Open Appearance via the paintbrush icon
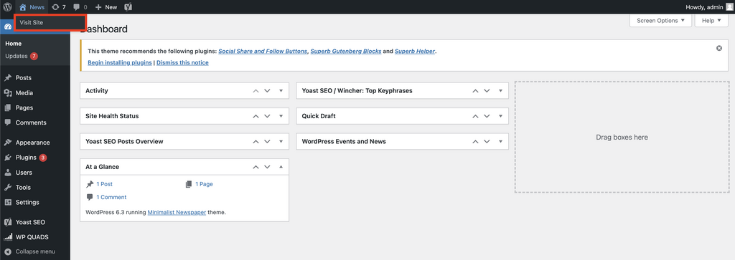 tap(7, 143)
